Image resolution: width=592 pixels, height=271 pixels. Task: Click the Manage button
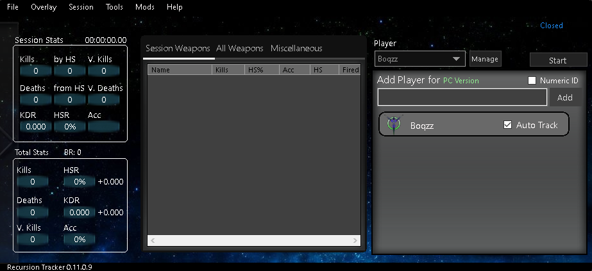click(484, 59)
